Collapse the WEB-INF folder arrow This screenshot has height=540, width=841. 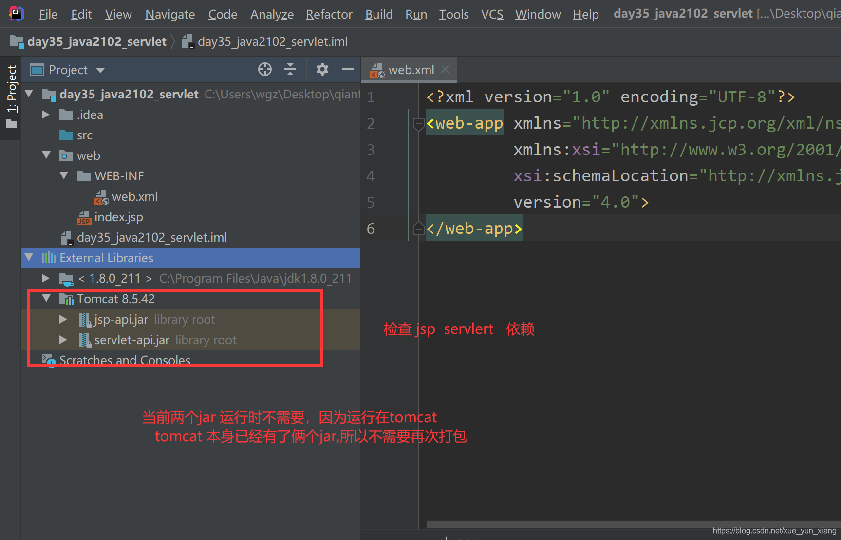point(64,175)
